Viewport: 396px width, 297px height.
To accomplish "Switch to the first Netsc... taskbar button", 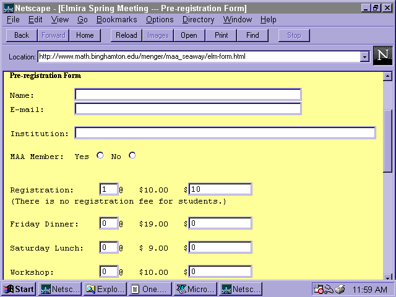I will click(60, 289).
